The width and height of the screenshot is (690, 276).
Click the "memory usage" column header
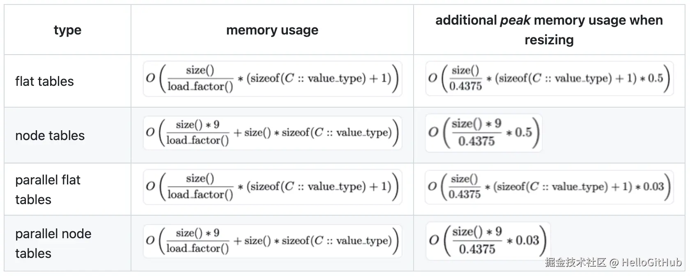[272, 30]
